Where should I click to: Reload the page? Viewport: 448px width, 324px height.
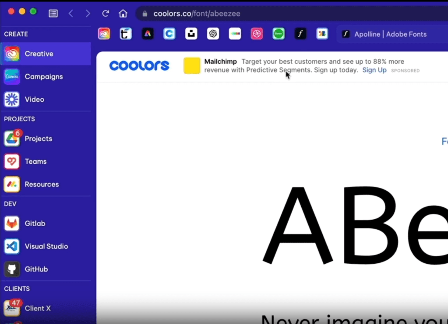click(x=106, y=14)
